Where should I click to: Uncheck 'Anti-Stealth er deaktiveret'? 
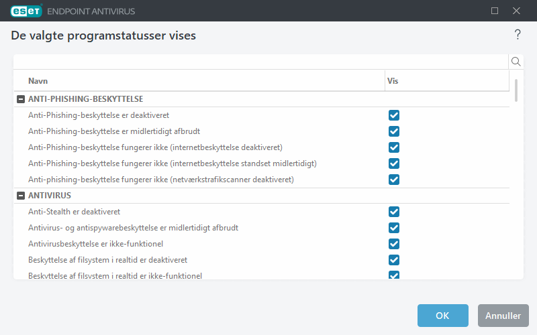[x=394, y=212]
